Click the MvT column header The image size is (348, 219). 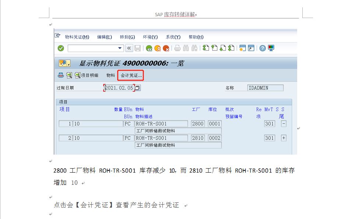268,109
